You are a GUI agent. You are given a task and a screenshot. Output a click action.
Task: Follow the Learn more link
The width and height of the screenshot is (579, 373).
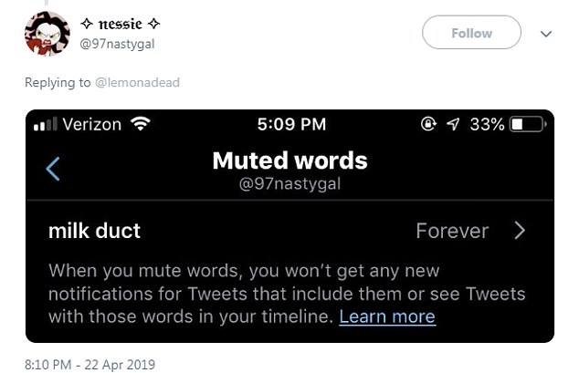(387, 317)
